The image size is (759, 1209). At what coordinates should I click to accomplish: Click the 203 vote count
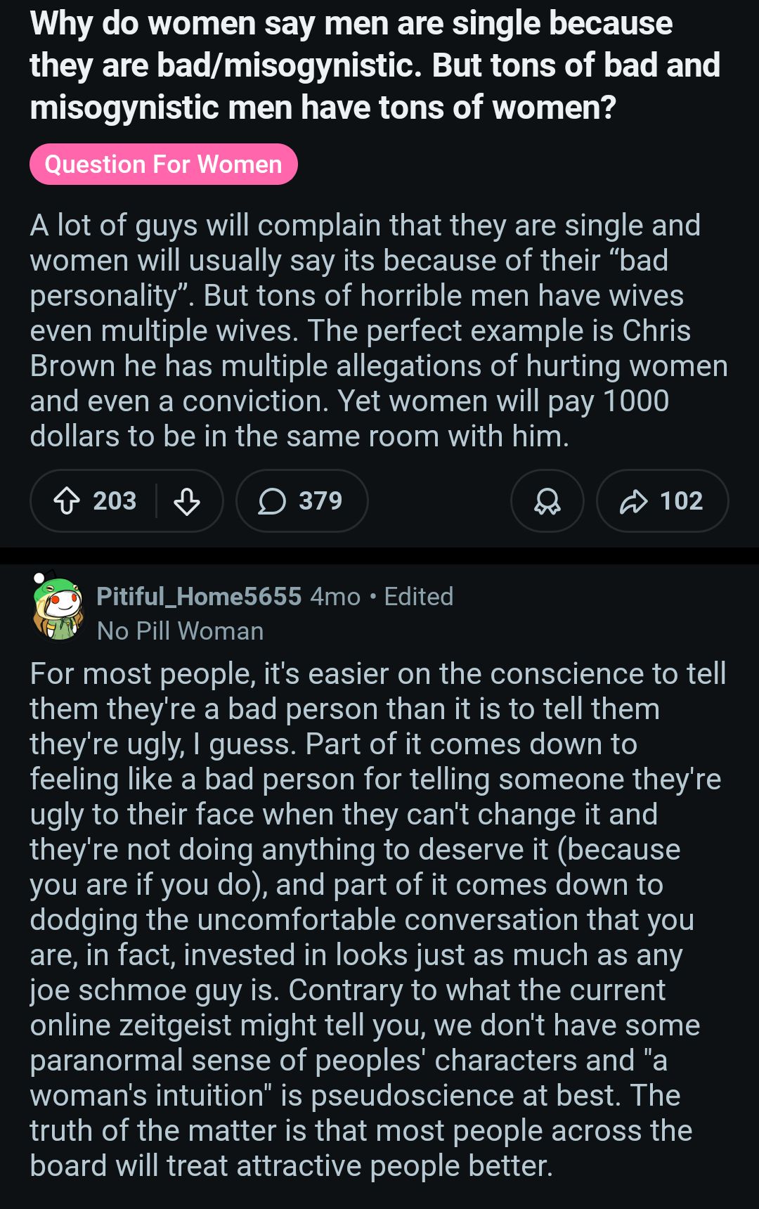coord(115,501)
